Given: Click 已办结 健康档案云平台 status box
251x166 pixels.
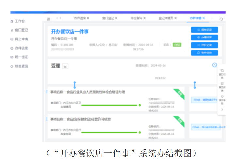Looking at the screenshot, I should (204, 100).
